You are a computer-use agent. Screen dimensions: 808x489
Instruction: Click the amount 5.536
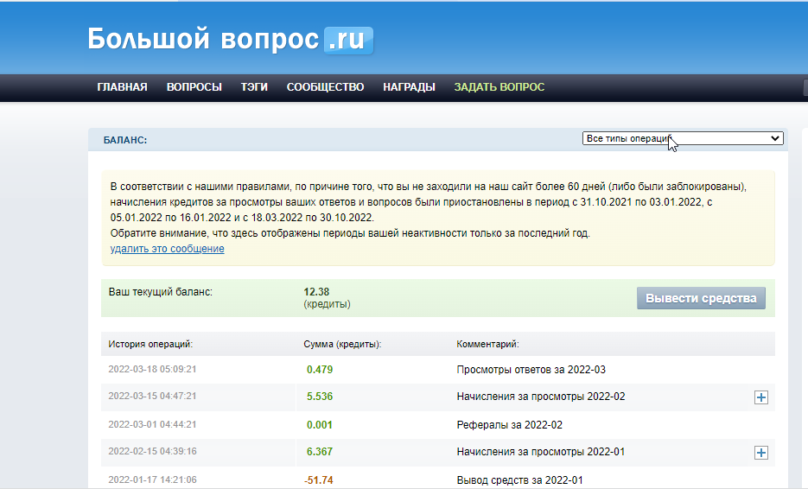[x=320, y=397]
